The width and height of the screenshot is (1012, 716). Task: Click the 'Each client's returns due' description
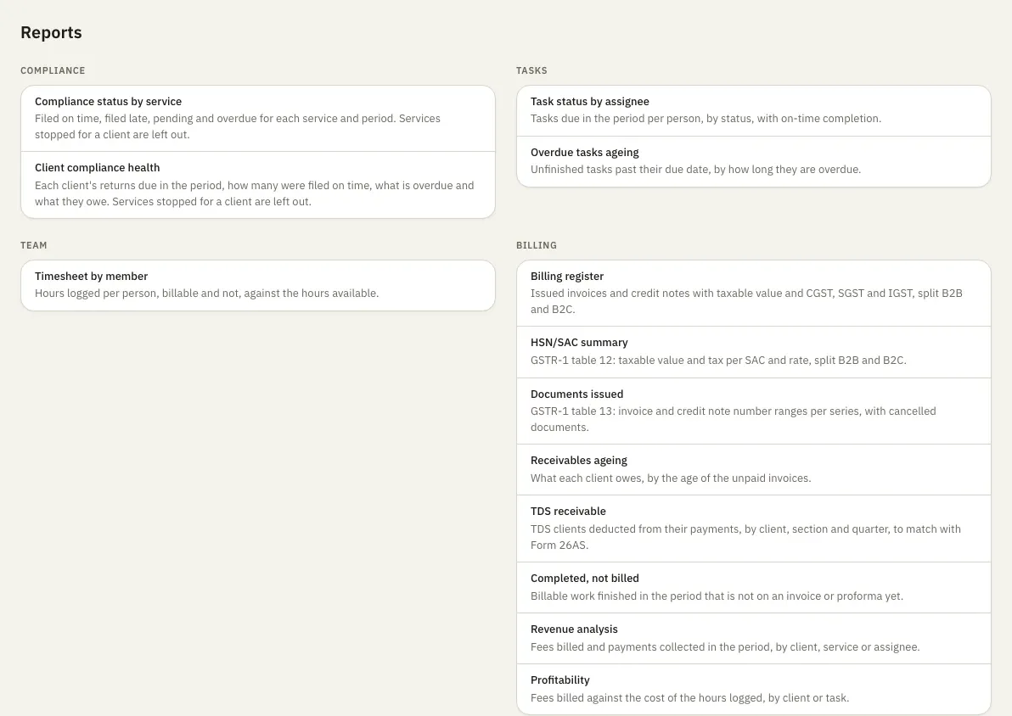coord(255,193)
